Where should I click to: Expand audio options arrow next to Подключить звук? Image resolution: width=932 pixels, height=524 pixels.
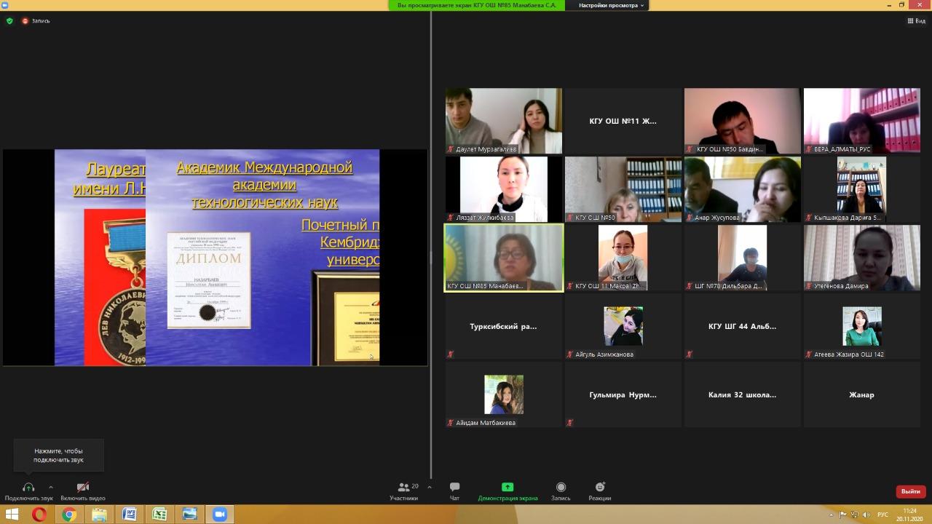50,487
